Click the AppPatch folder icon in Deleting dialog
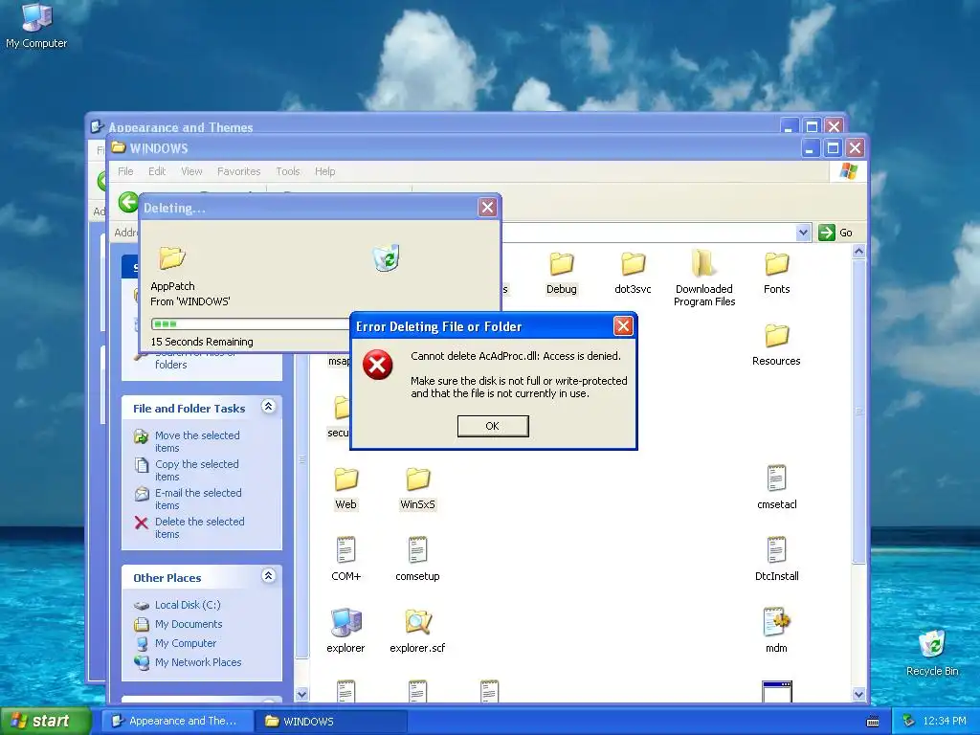This screenshot has width=980, height=735. pos(171,257)
